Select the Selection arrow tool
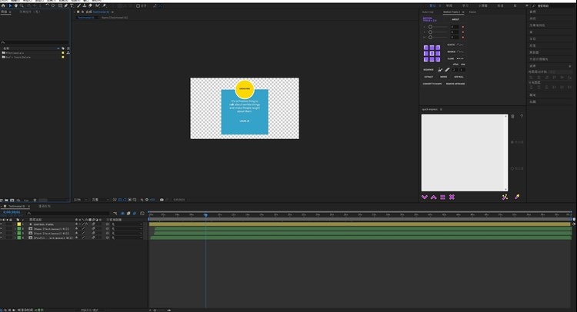577x312 pixels. click(10, 6)
